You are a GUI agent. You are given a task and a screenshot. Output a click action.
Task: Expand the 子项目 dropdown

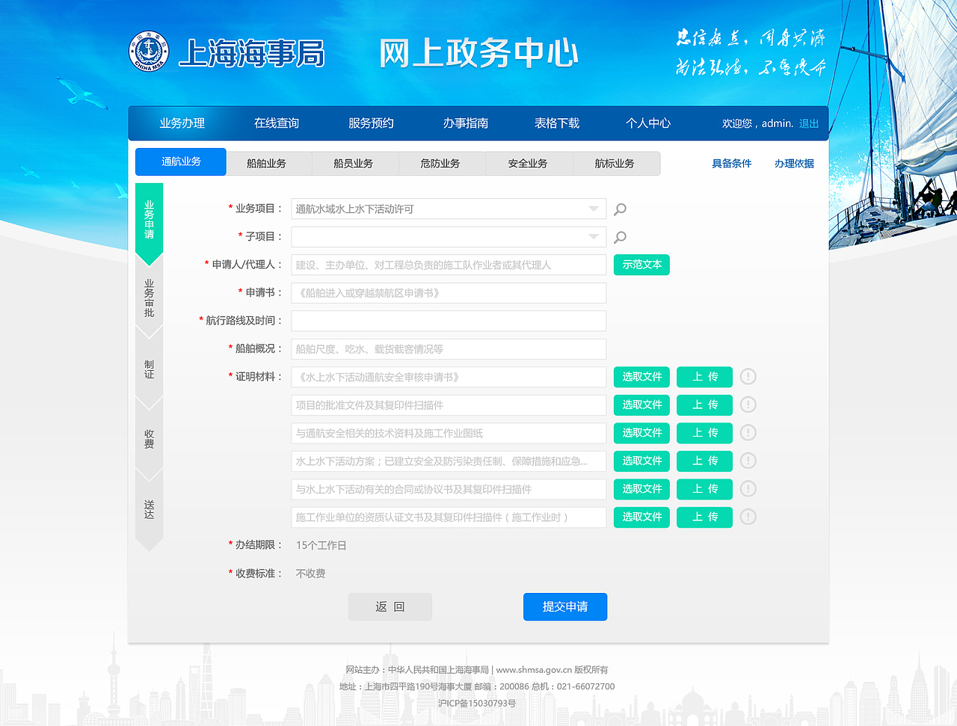593,237
